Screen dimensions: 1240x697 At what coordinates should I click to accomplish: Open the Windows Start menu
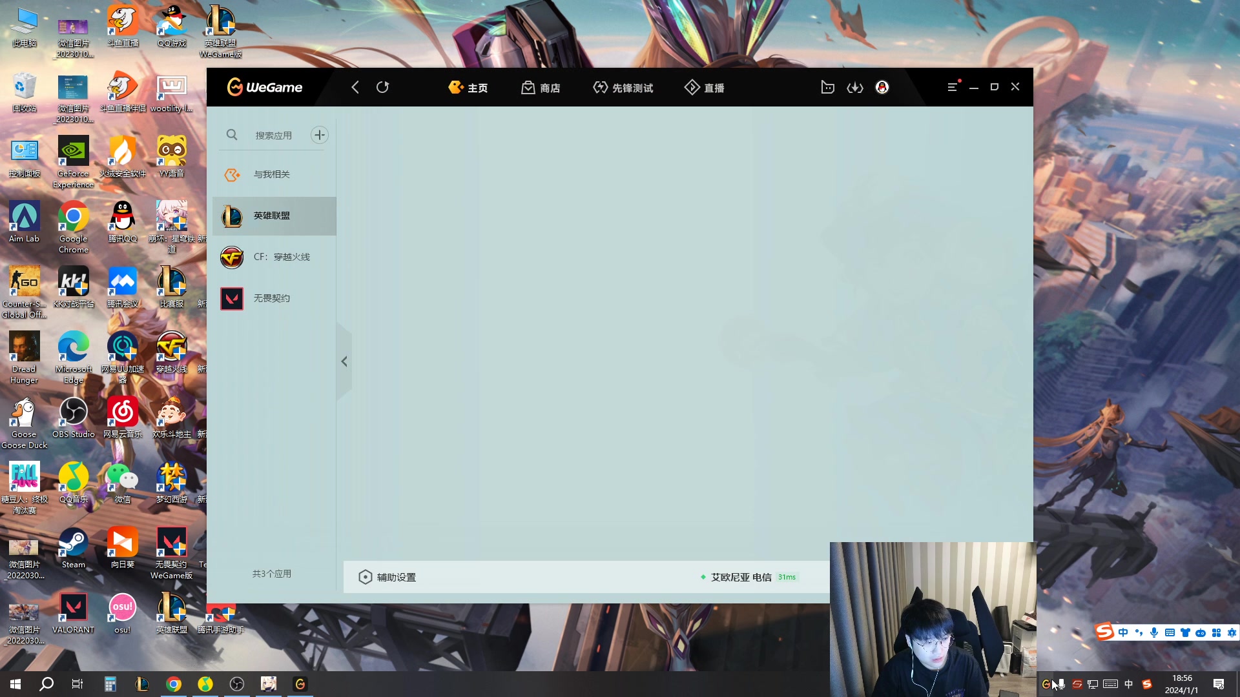[x=15, y=684]
